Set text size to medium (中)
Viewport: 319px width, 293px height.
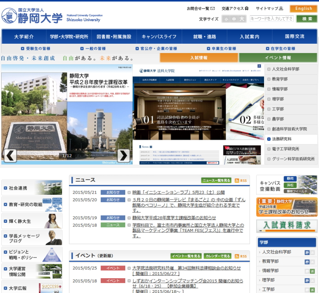point(234,19)
